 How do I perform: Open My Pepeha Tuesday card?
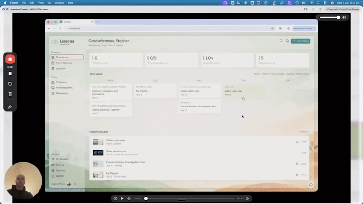[x=155, y=91]
